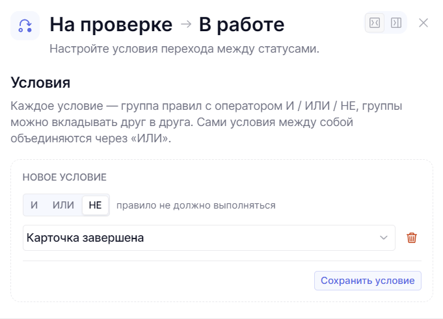The height and width of the screenshot is (319, 443).
Task: Select the НЕ operator
Action: pyautogui.click(x=95, y=205)
